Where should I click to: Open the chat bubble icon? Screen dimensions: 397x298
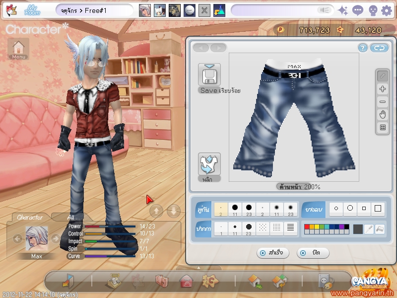[x=357, y=10]
